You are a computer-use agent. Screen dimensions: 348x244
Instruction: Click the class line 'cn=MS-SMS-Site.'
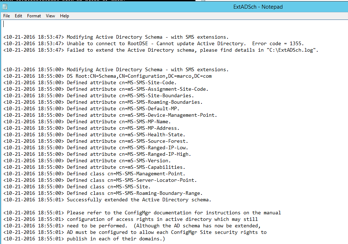(77, 187)
